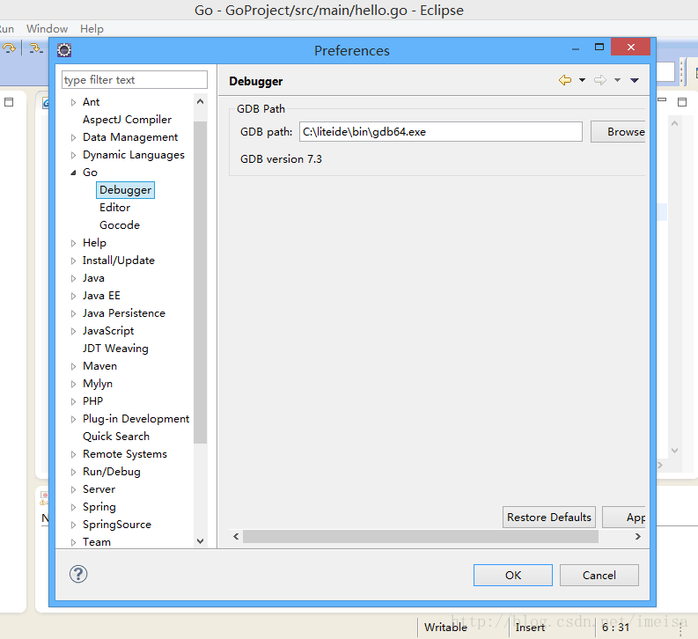Expand the Spring node
Screen dimensions: 698x639
(x=73, y=507)
